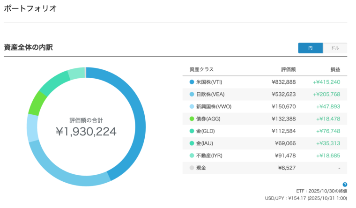This screenshot has width=356, height=208.
Task: Click the blue help question mark icon
Action: tap(345, 185)
